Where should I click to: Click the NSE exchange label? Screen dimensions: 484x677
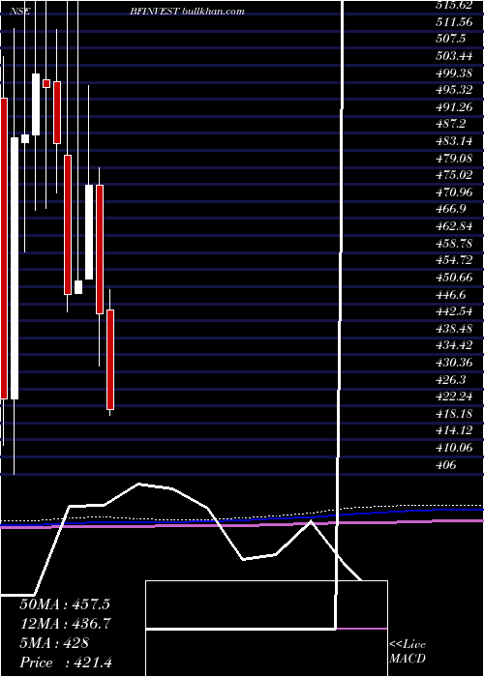[x=20, y=12]
